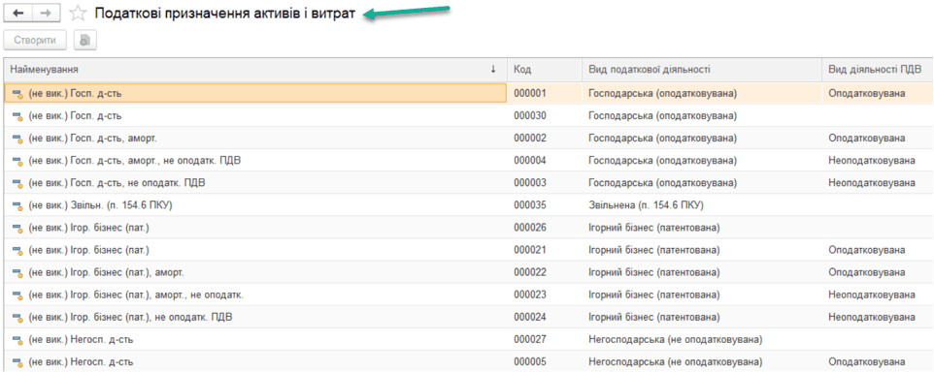Click code cell 000035
This screenshot has width=934, height=372.
(x=530, y=205)
